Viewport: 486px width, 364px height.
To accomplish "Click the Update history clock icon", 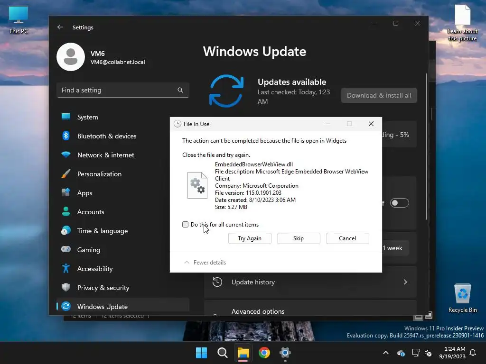I will click(217, 282).
